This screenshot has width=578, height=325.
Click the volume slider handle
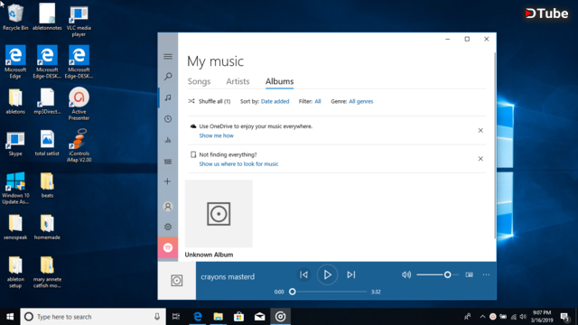[448, 274]
